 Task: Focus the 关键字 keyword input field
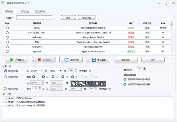34,18
